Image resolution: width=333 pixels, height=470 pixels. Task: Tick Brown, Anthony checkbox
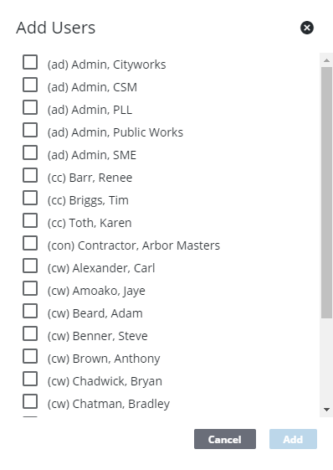pyautogui.click(x=30, y=356)
